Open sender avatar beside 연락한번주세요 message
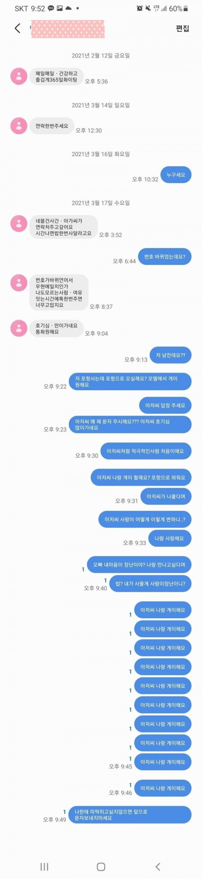202x879 pixels. tap(19, 126)
